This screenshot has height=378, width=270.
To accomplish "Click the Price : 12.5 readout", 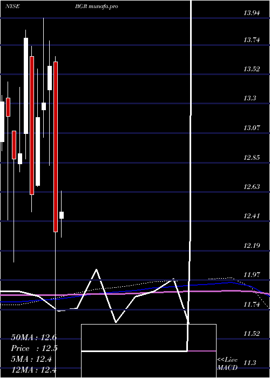I will [x=33, y=348].
